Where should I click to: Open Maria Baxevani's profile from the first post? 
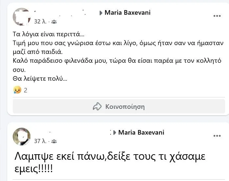coord(128,12)
